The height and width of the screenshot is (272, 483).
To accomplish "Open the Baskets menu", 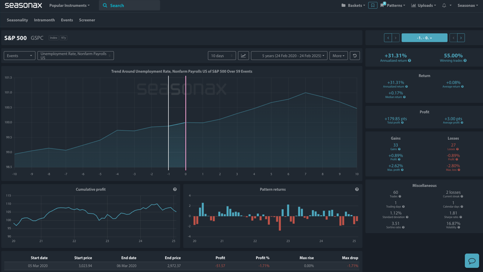I will (353, 6).
